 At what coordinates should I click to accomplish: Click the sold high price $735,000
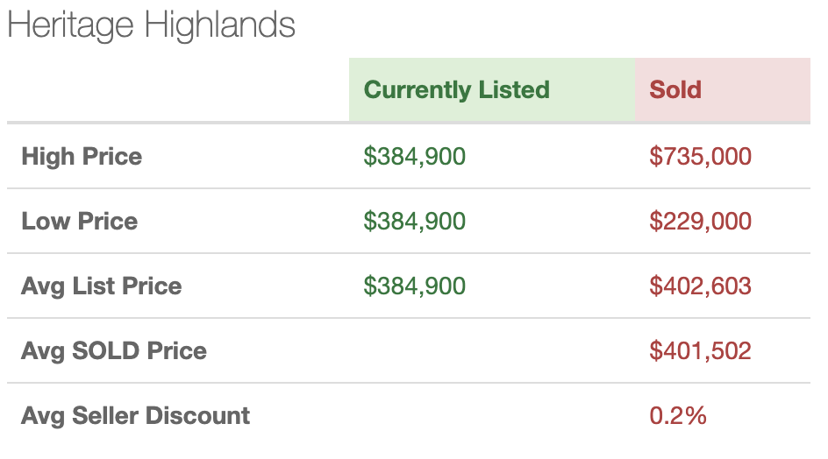(x=700, y=156)
